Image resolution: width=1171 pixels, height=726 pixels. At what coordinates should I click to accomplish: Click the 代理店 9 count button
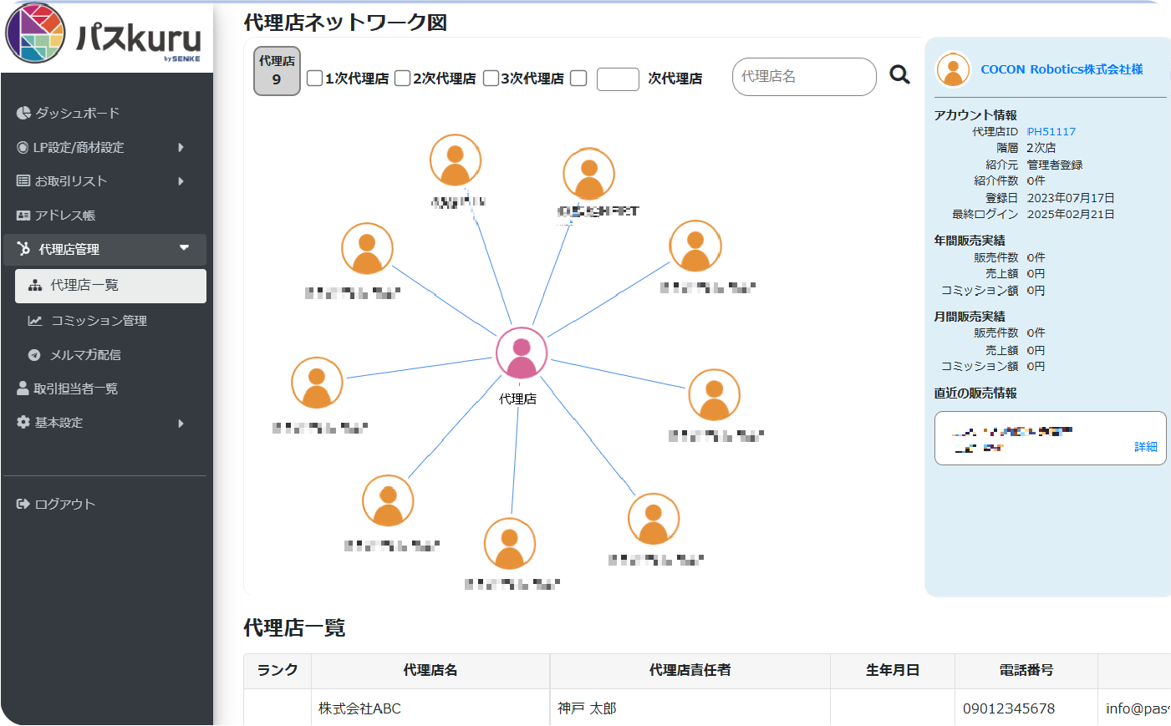tap(277, 71)
